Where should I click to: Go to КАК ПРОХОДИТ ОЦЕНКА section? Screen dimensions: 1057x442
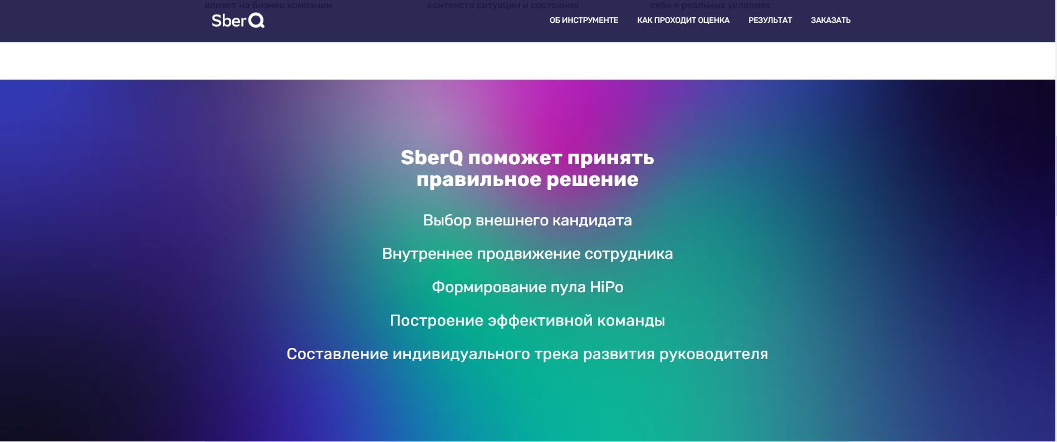coord(683,20)
